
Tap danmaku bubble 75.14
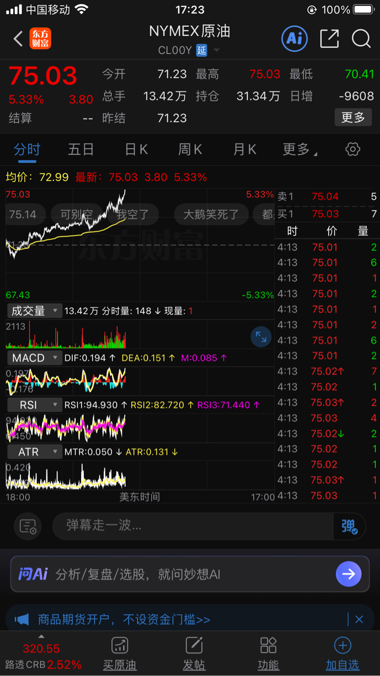tap(23, 214)
